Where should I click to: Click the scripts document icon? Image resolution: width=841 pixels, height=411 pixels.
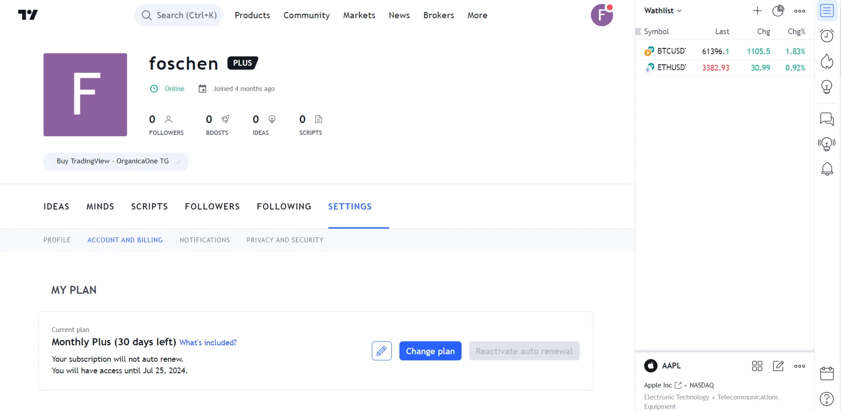pyautogui.click(x=319, y=119)
